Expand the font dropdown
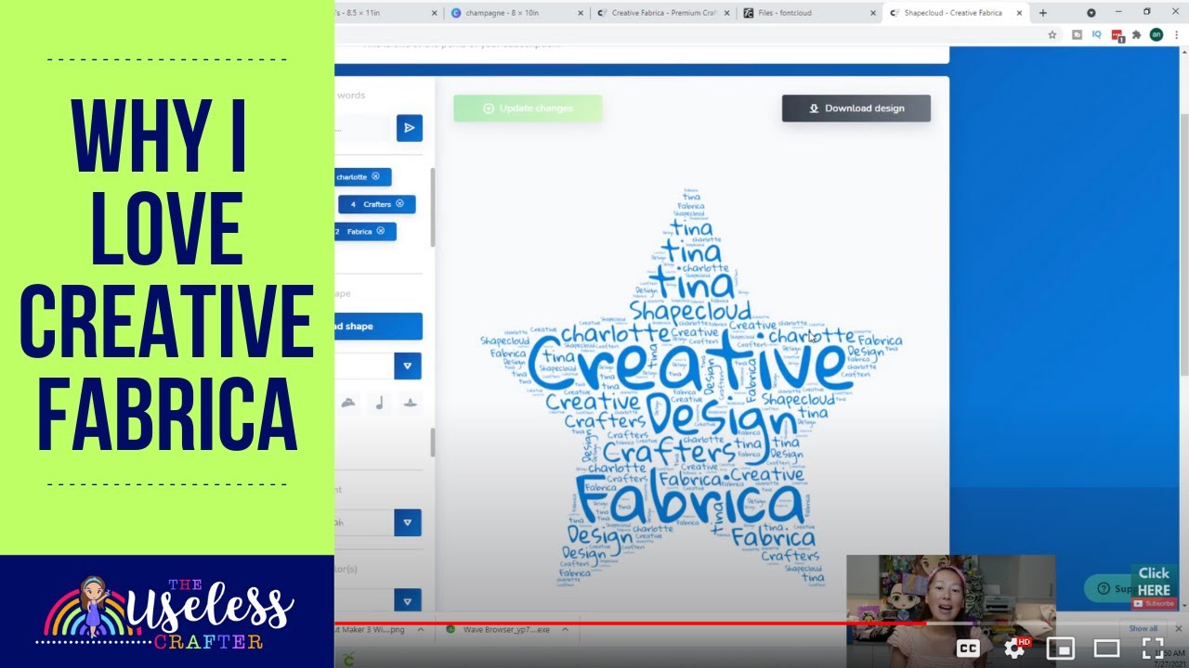1189x668 pixels. (408, 522)
